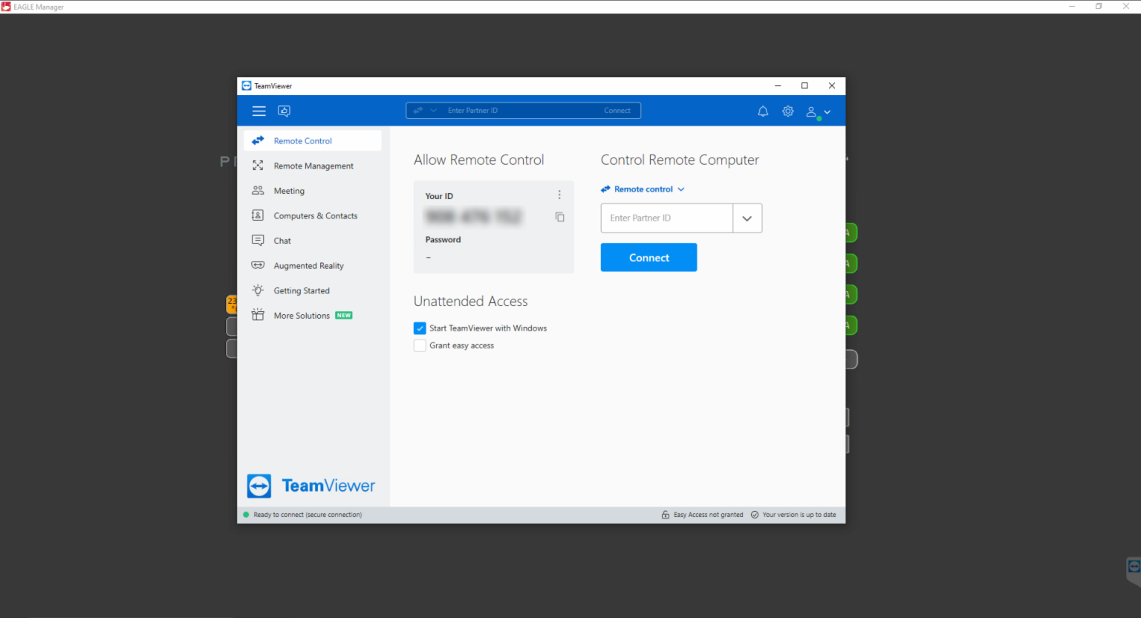Click Connect in the top search bar
Screen dimensions: 1141x618
[617, 111]
